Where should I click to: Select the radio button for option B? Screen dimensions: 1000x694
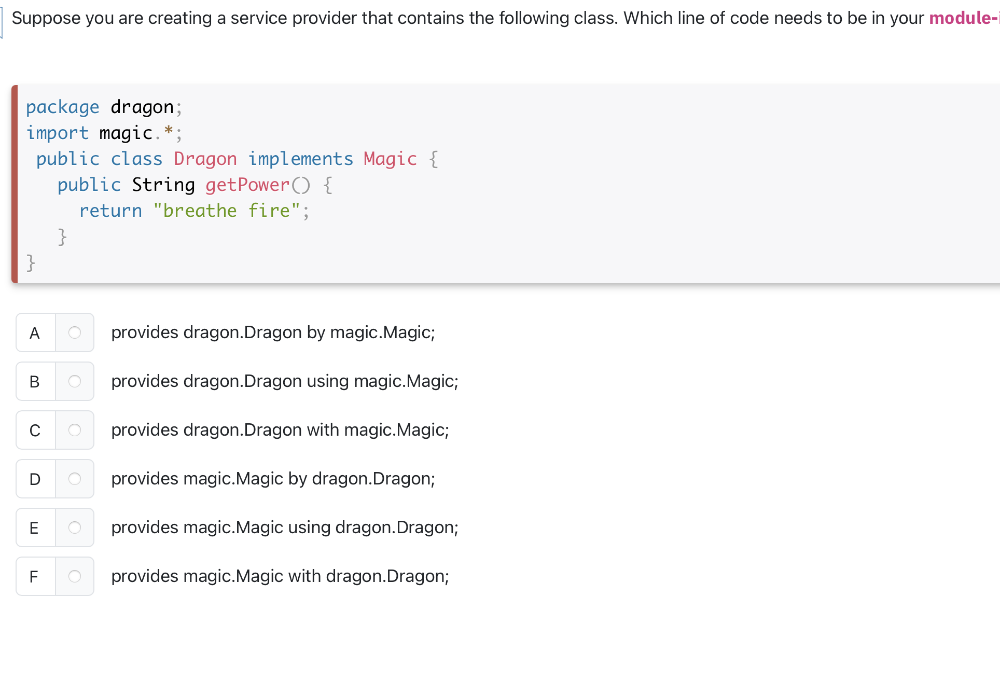click(75, 381)
